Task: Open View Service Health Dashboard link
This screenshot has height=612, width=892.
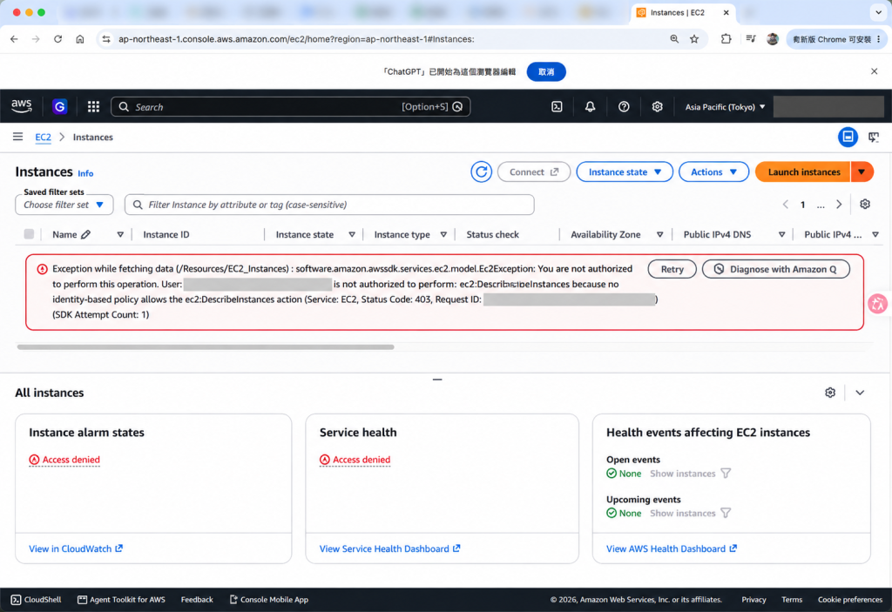Action: [x=389, y=548]
